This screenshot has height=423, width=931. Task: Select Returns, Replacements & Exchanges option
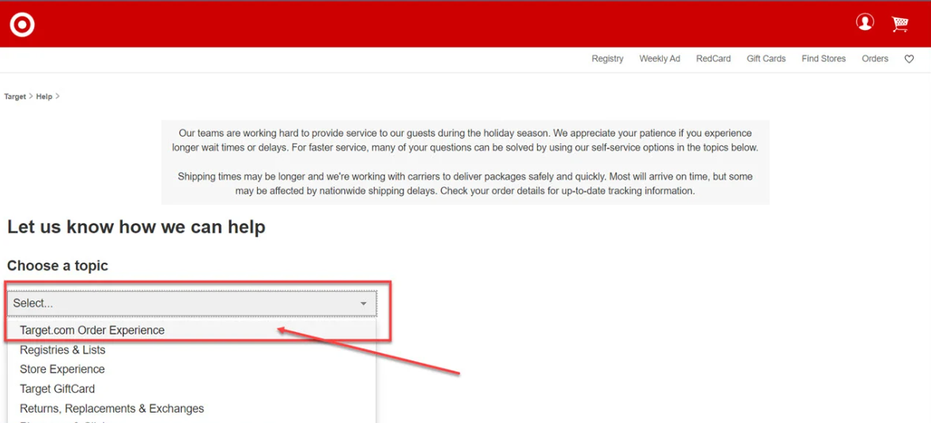(191, 409)
